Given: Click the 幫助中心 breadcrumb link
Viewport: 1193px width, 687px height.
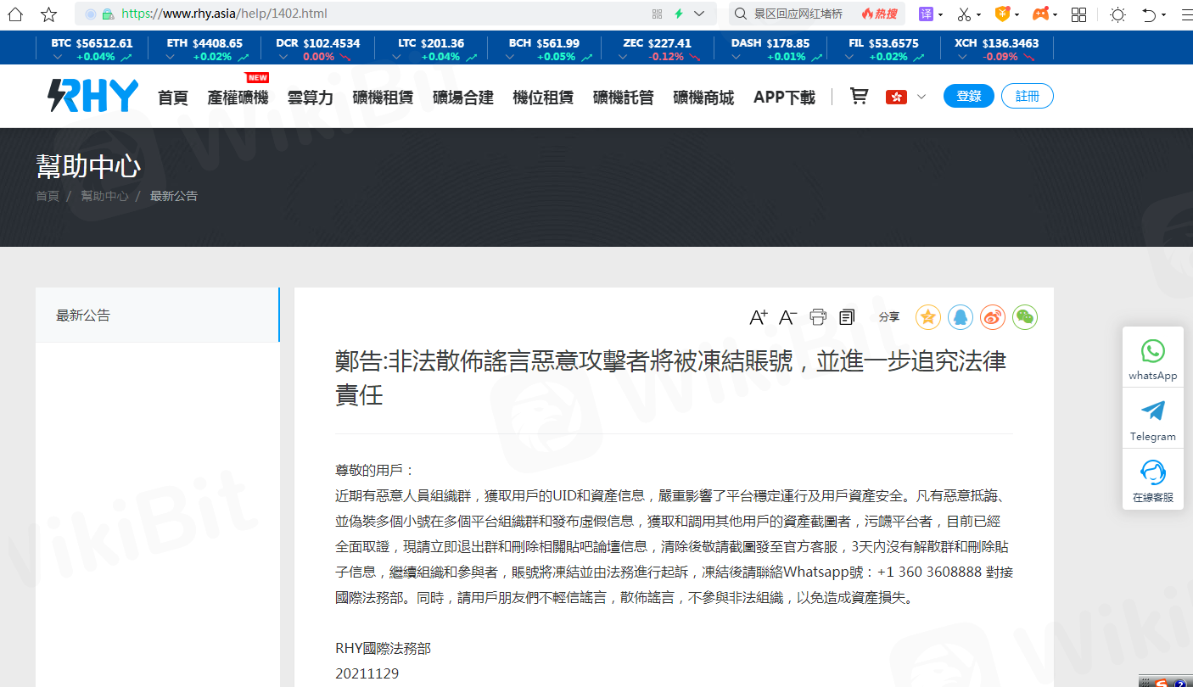Looking at the screenshot, I should point(104,196).
